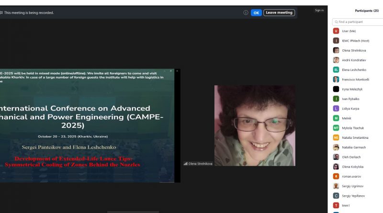Type in the Find a participant field
Image resolution: width=383 pixels, height=213 pixels.
[359, 22]
